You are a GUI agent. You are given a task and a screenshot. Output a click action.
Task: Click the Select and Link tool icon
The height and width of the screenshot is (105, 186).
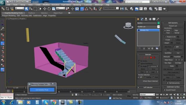tap(3, 9)
